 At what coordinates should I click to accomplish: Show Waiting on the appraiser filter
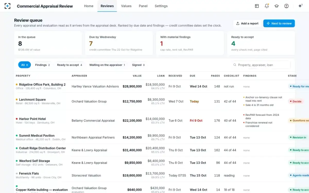[x=107, y=65]
